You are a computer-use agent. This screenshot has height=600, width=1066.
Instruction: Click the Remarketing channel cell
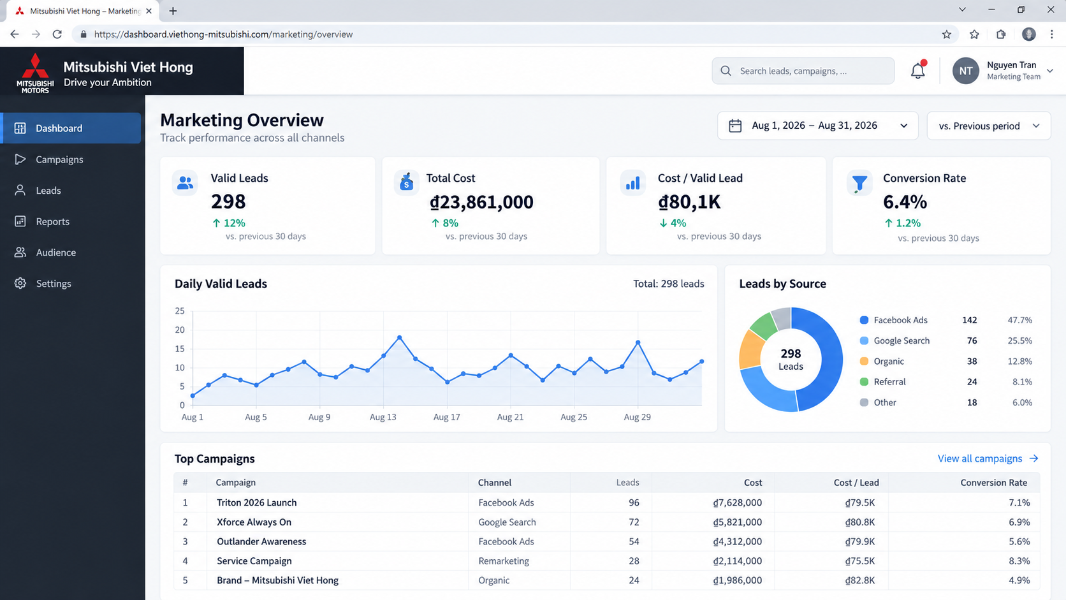(x=504, y=561)
